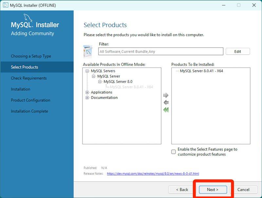The height and width of the screenshot is (198, 262).
Task: Open the Installation Complete step
Action: tap(29, 111)
